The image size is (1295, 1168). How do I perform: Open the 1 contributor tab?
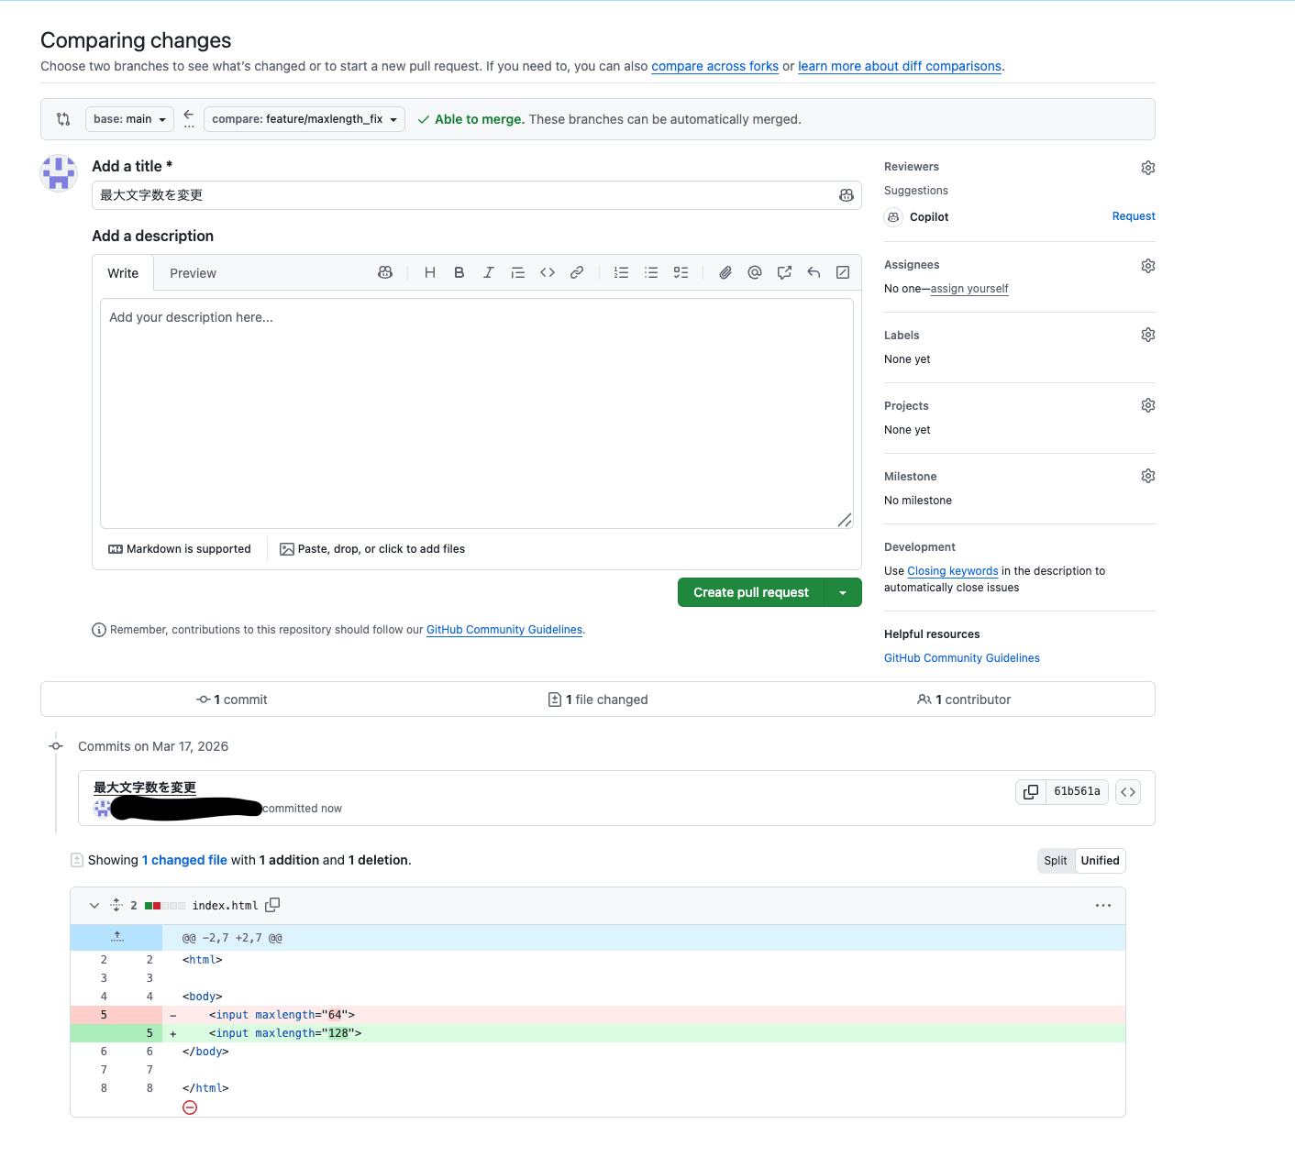(964, 700)
